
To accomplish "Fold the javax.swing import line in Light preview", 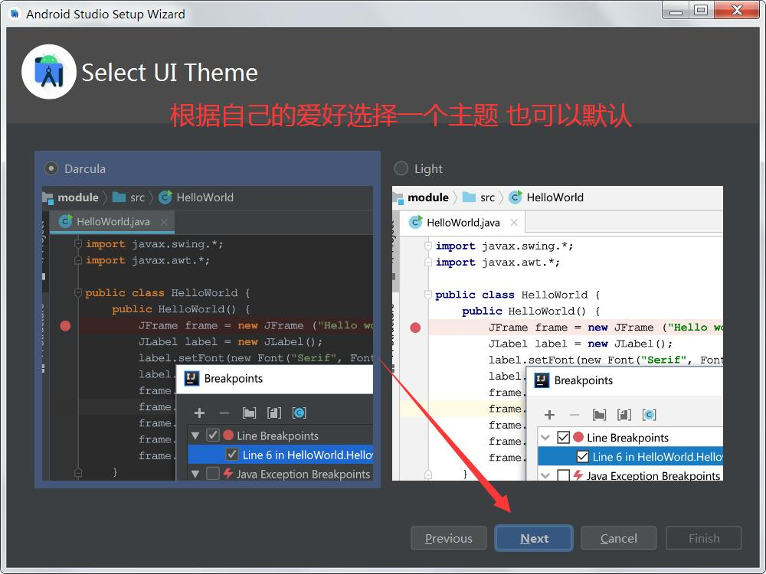I will tap(428, 246).
